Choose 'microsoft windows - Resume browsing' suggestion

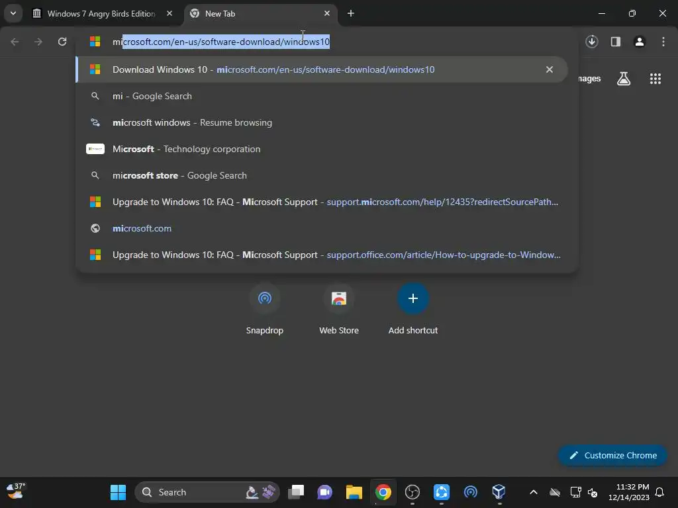[x=322, y=122]
